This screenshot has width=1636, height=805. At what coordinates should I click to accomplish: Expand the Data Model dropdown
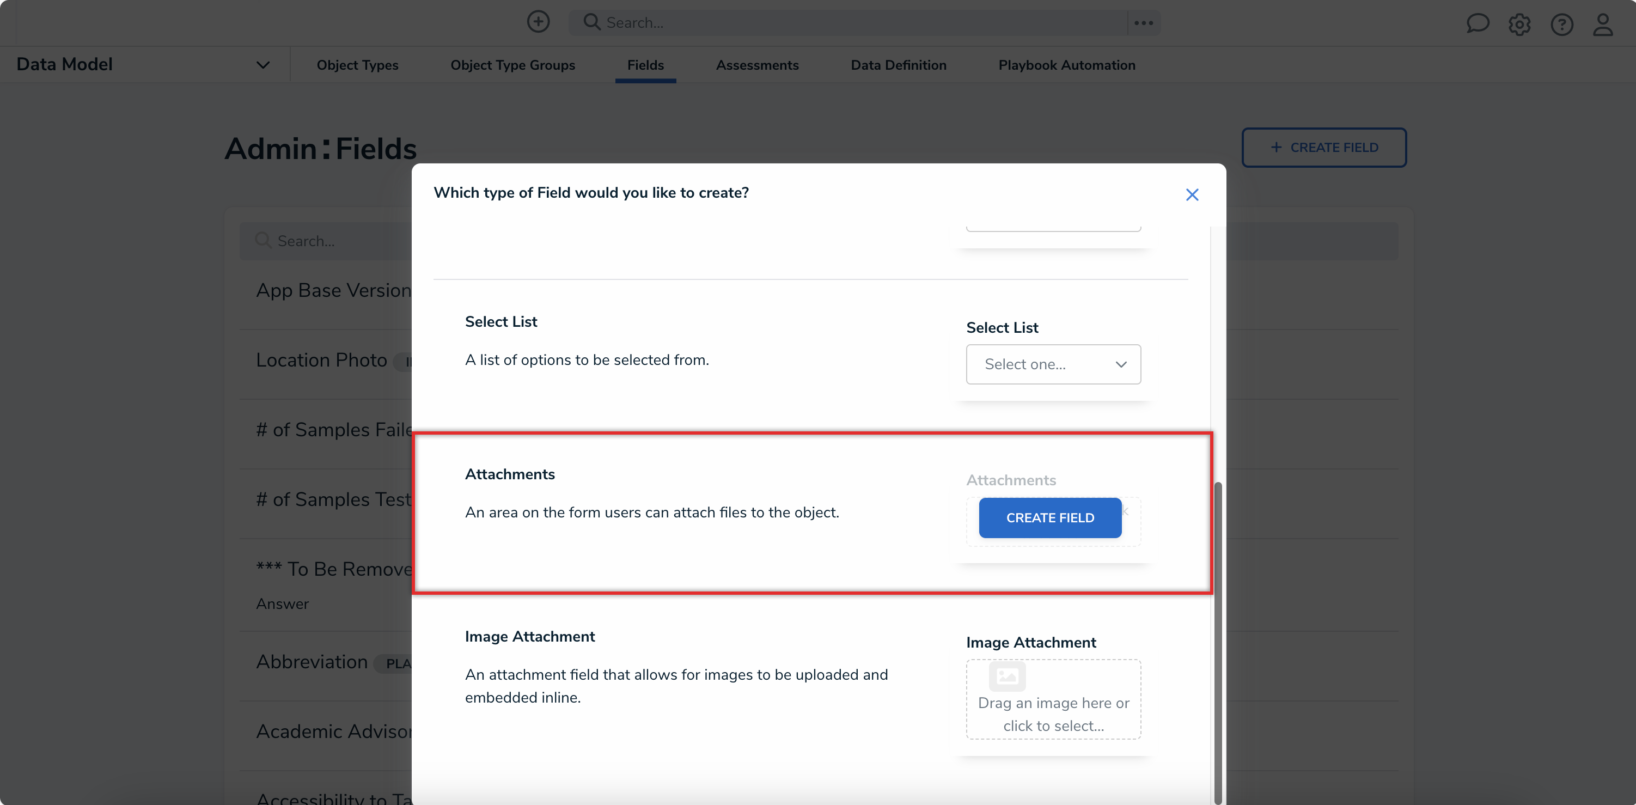click(263, 64)
